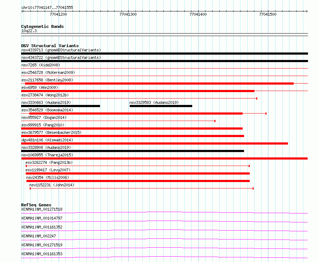
Task: Click the chr10:77041147..77041555 region label
Action: click(47, 7)
